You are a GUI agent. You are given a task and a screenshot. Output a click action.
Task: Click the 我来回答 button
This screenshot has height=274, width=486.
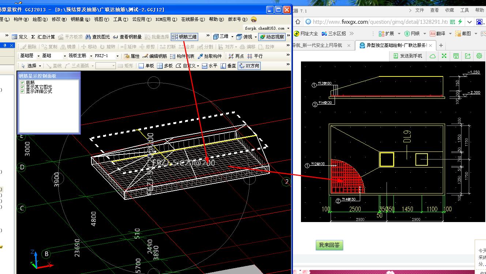coord(329,245)
